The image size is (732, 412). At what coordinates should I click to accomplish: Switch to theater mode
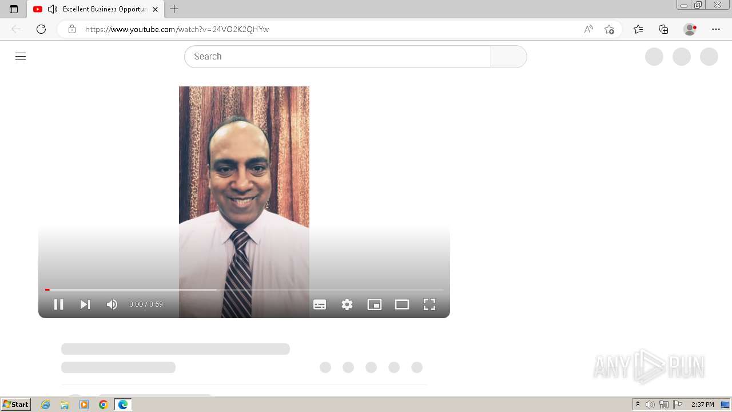point(402,304)
